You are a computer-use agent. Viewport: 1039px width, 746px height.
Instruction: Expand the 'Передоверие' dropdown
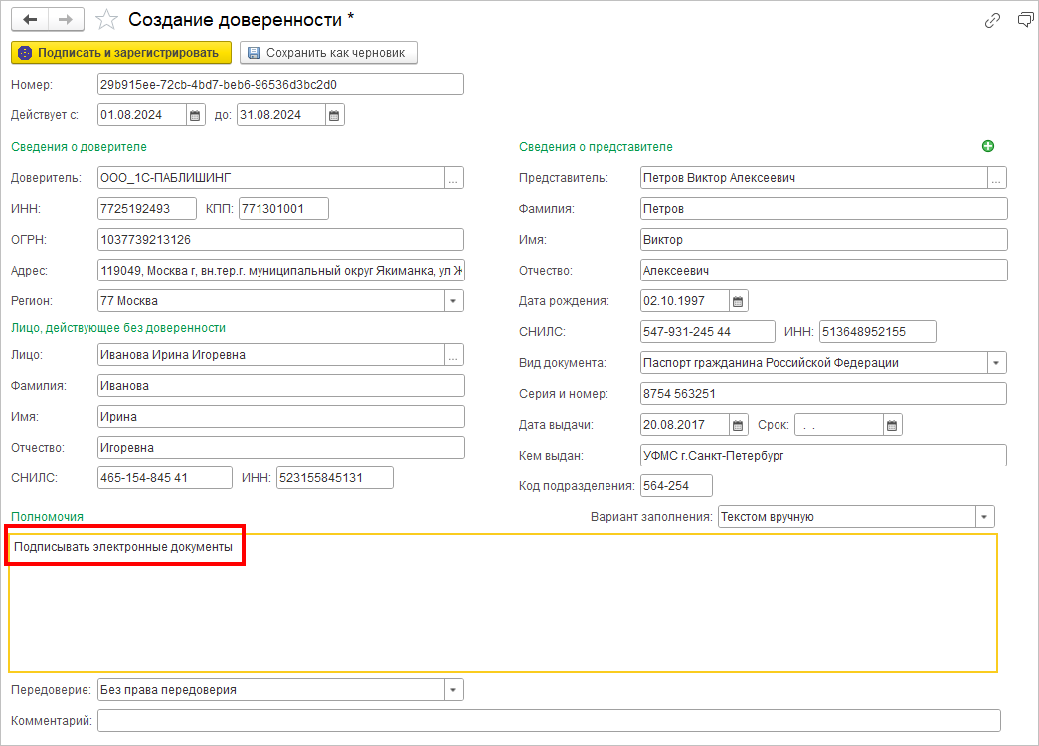pos(453,690)
